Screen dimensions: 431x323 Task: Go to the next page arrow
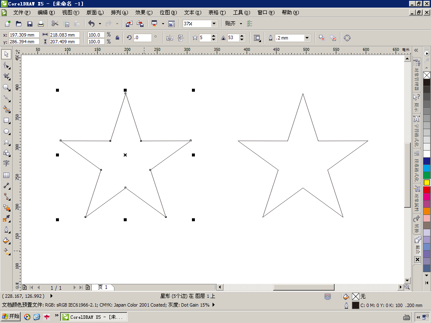tap(74, 288)
